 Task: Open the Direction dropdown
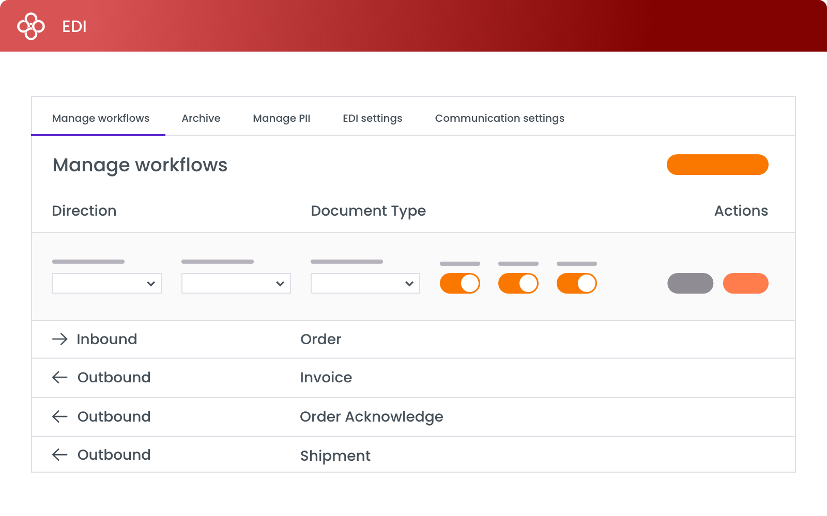[x=106, y=283]
